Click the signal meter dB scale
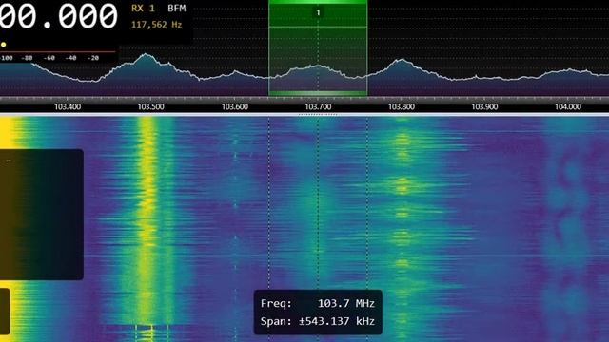The height and width of the screenshot is (342, 609). point(49,58)
